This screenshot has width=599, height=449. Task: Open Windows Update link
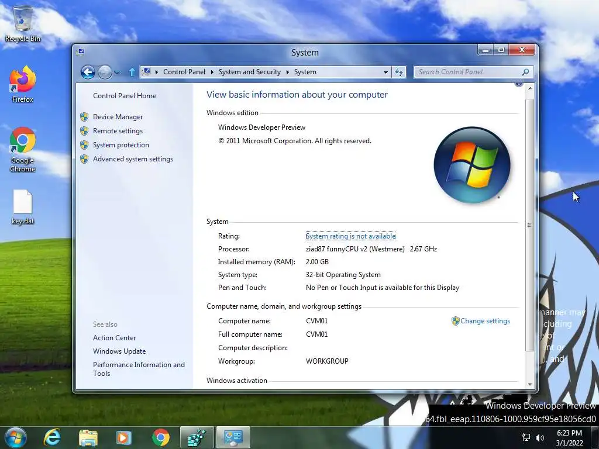coord(119,351)
